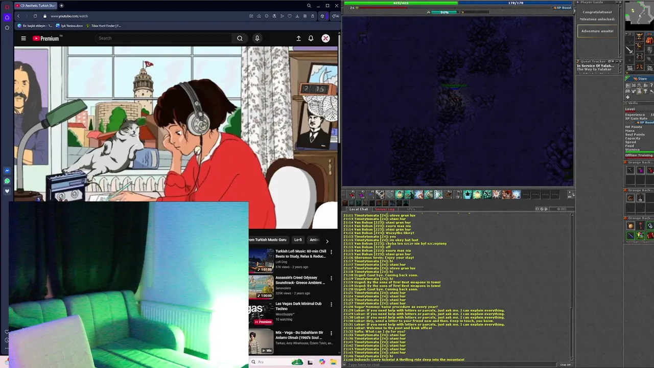Open the YouTube upload/create icon
The width and height of the screenshot is (654, 368).
point(298,38)
